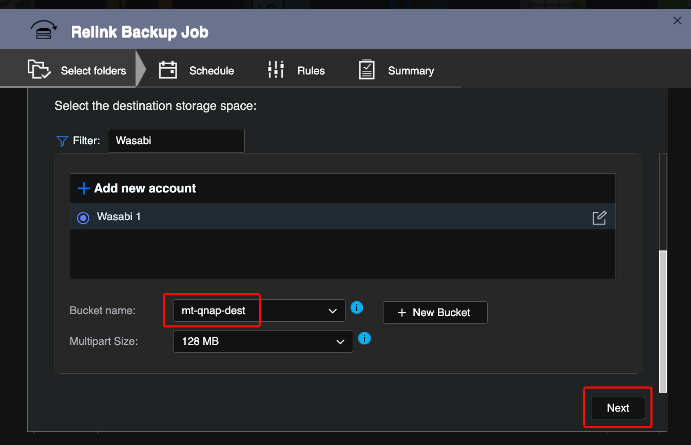Image resolution: width=691 pixels, height=445 pixels.
Task: Click the Filter input field
Action: pos(176,141)
